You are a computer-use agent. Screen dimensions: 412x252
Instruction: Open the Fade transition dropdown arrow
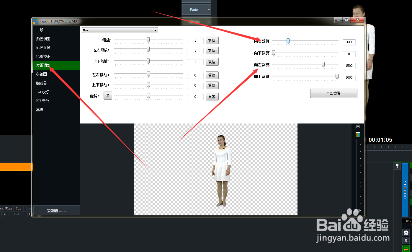click(x=208, y=9)
